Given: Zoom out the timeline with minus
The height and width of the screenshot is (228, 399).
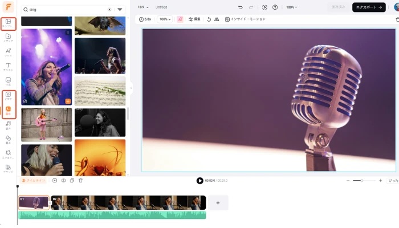Looking at the screenshot, I should 348,181.
